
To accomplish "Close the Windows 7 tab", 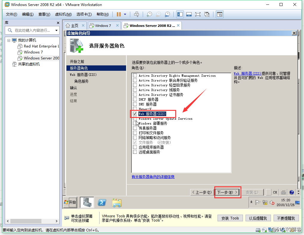I will click(117, 25).
